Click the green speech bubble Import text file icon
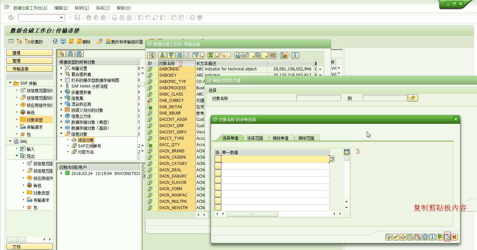477x250 pixels. [440, 237]
